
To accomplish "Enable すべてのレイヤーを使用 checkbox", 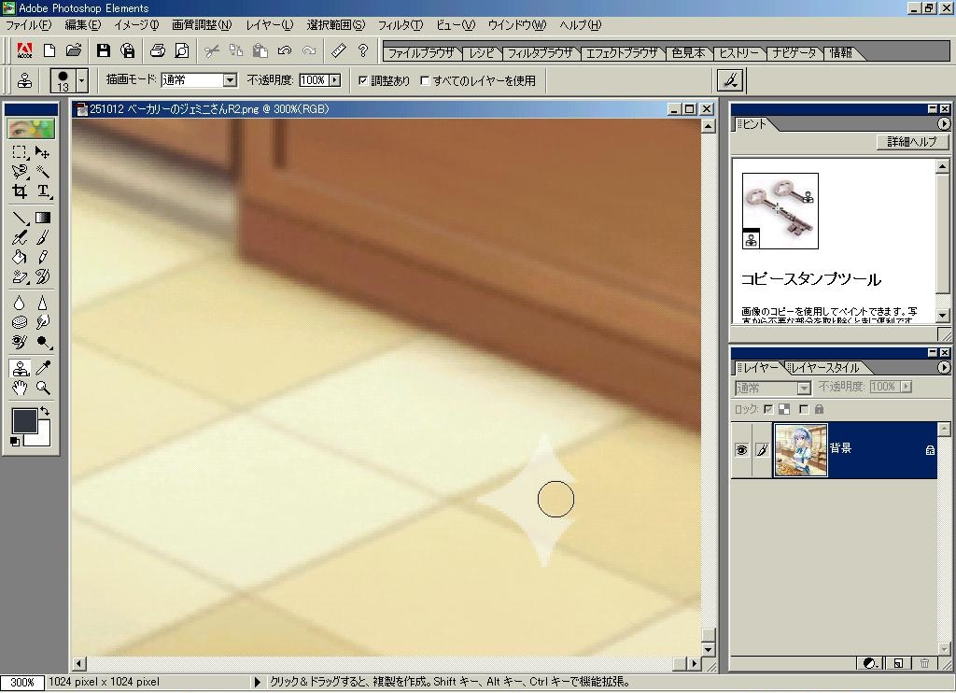I will tap(425, 81).
